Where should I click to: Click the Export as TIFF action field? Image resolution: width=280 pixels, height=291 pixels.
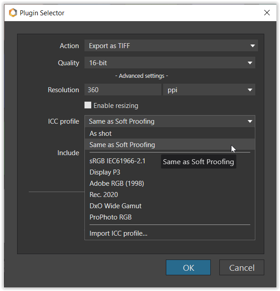171,46
